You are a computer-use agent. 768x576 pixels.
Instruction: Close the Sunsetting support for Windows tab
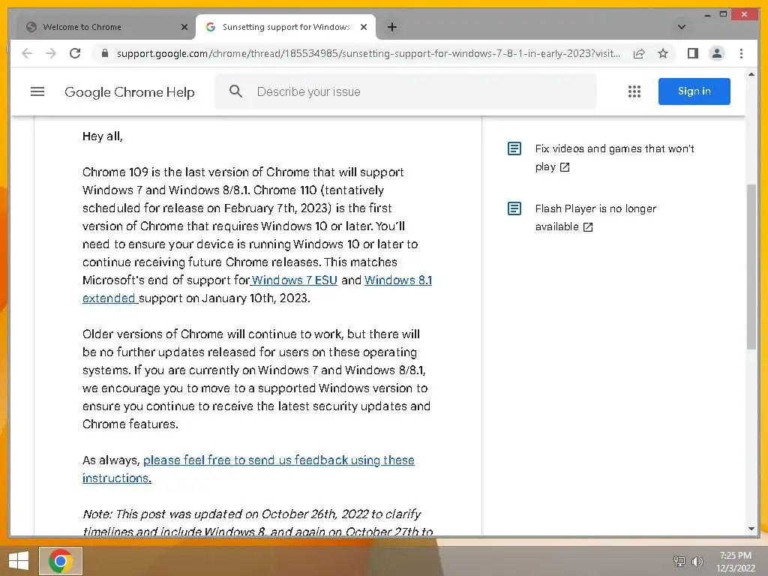click(x=364, y=27)
